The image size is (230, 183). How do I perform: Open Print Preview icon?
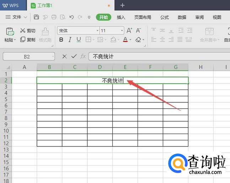click(x=63, y=17)
